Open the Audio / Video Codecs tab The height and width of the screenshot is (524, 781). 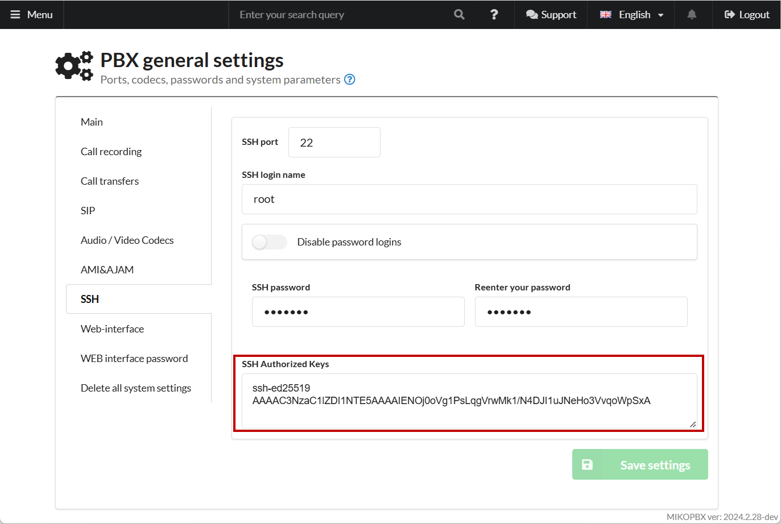[x=127, y=240]
